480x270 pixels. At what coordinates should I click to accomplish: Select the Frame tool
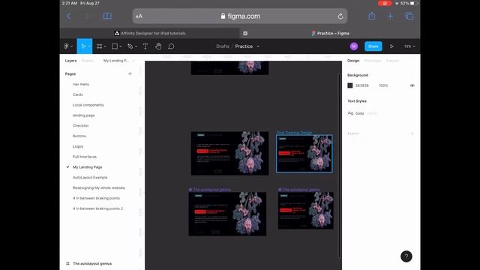tap(100, 46)
